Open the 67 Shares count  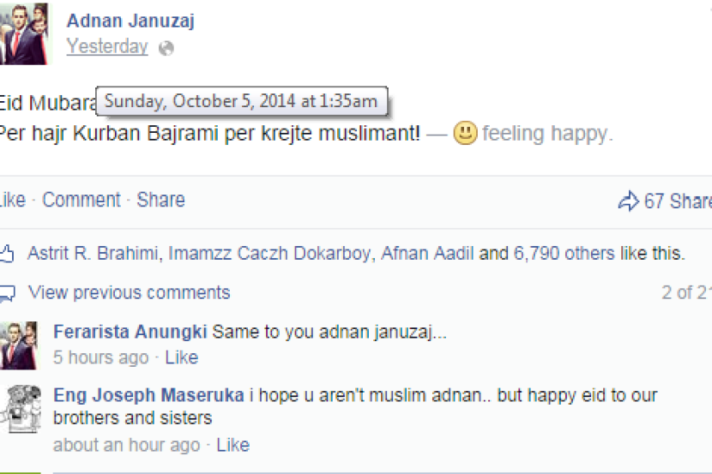pos(678,201)
